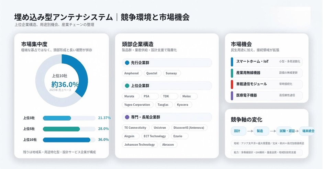The image size is (323, 169).
Task: Select the DiscoverIE (Antenova) chip
Action: coord(189,128)
